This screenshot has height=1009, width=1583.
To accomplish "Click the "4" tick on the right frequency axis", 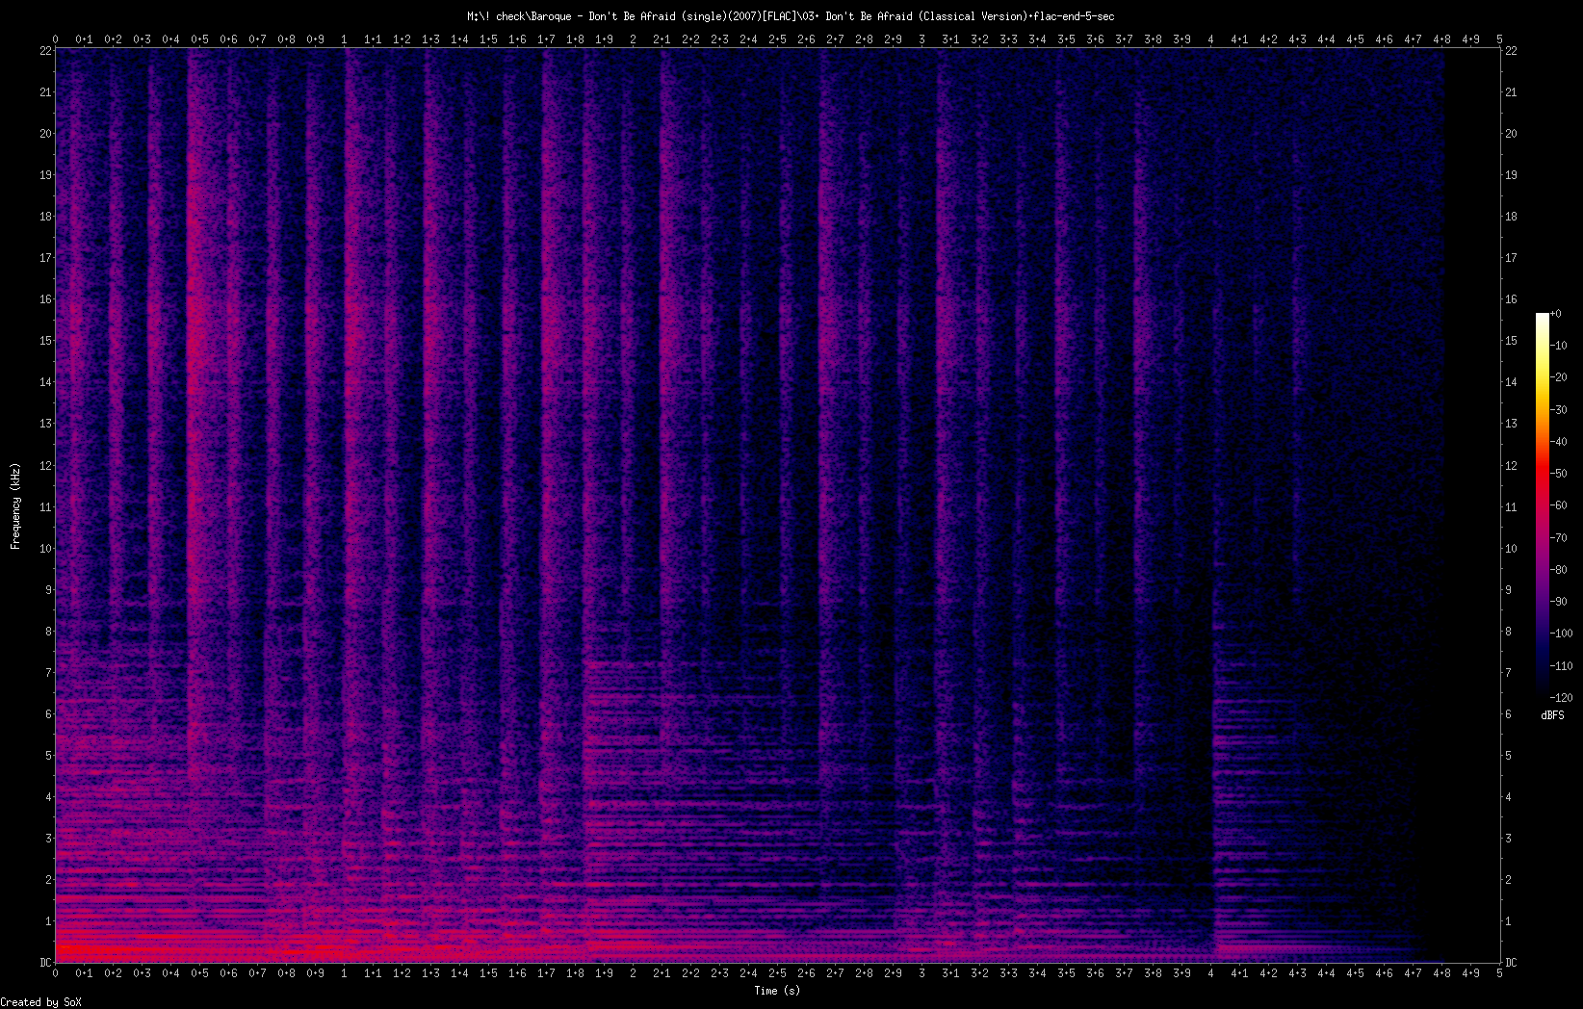I will click(x=1508, y=797).
